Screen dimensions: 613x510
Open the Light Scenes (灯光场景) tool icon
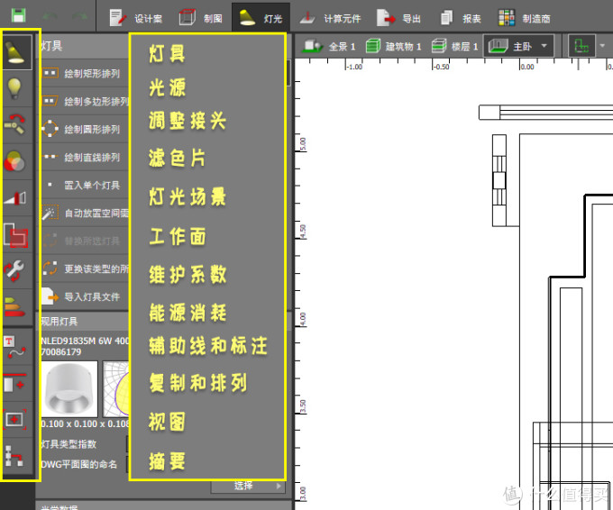(17, 197)
